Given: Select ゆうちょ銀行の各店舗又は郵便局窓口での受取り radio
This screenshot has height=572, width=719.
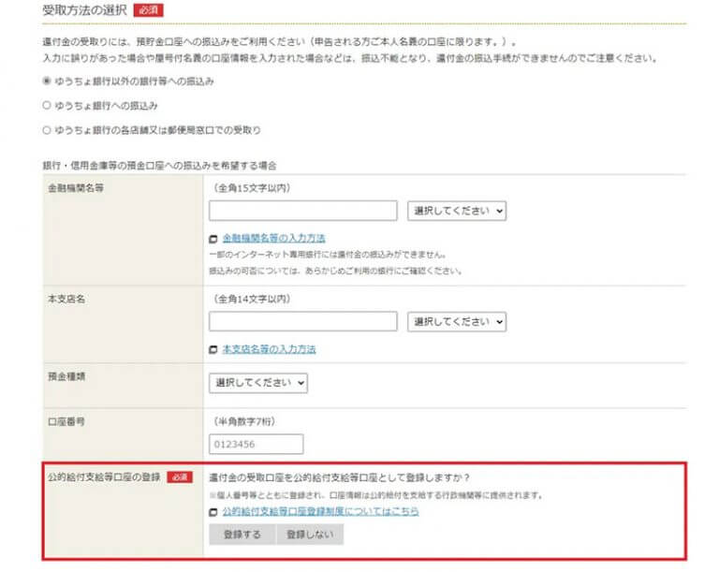Looking at the screenshot, I should [x=46, y=130].
